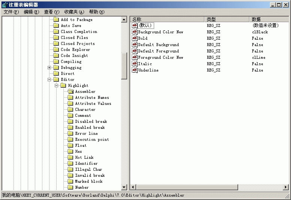Click the Bold value string icon
The height and width of the screenshot is (200, 291).
(135, 38)
